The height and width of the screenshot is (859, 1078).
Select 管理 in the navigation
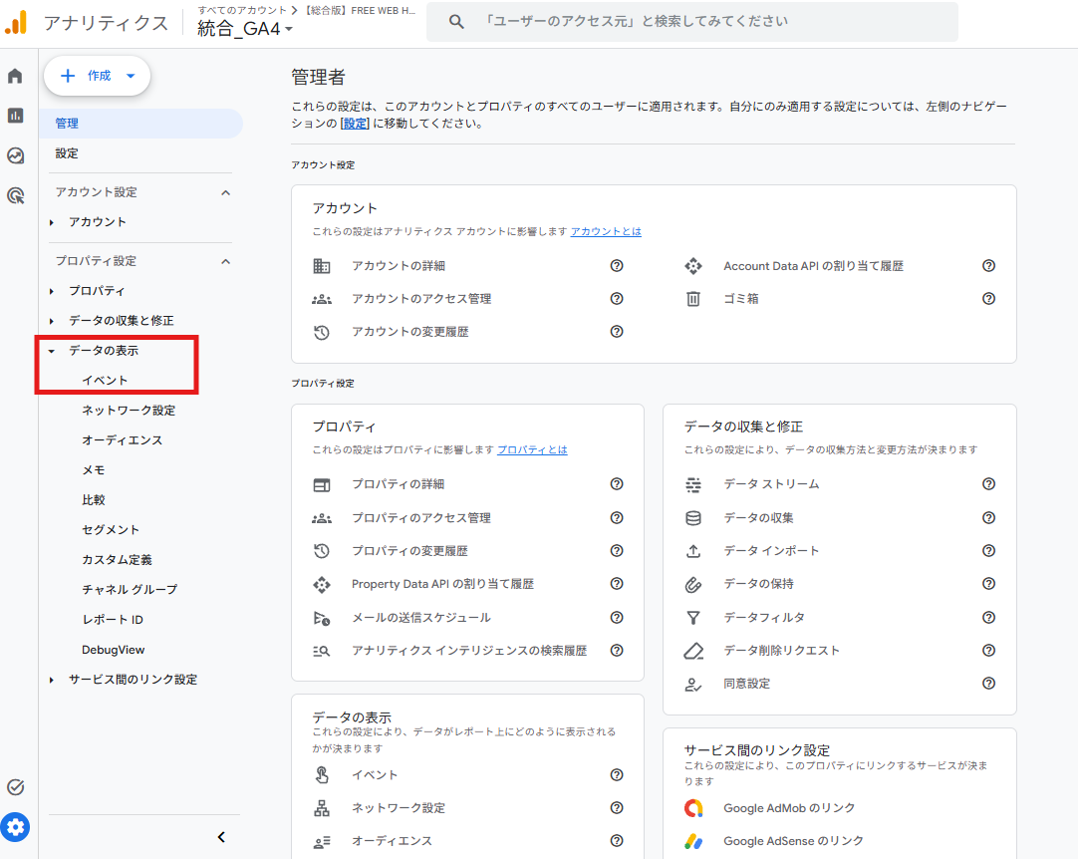coord(140,124)
